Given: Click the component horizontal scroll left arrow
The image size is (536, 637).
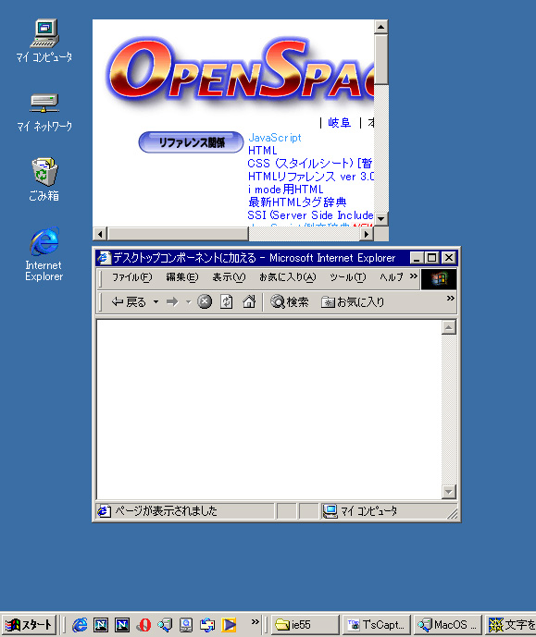Looking at the screenshot, I should pos(100,234).
